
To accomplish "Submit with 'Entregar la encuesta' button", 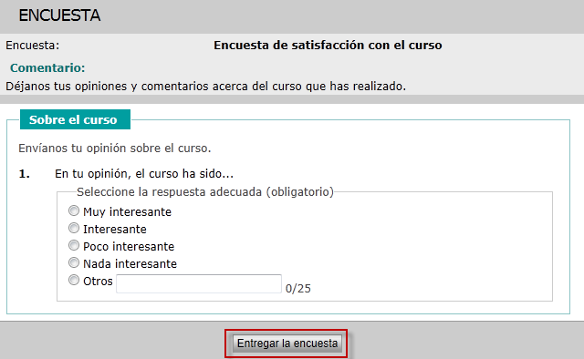I will (x=287, y=344).
